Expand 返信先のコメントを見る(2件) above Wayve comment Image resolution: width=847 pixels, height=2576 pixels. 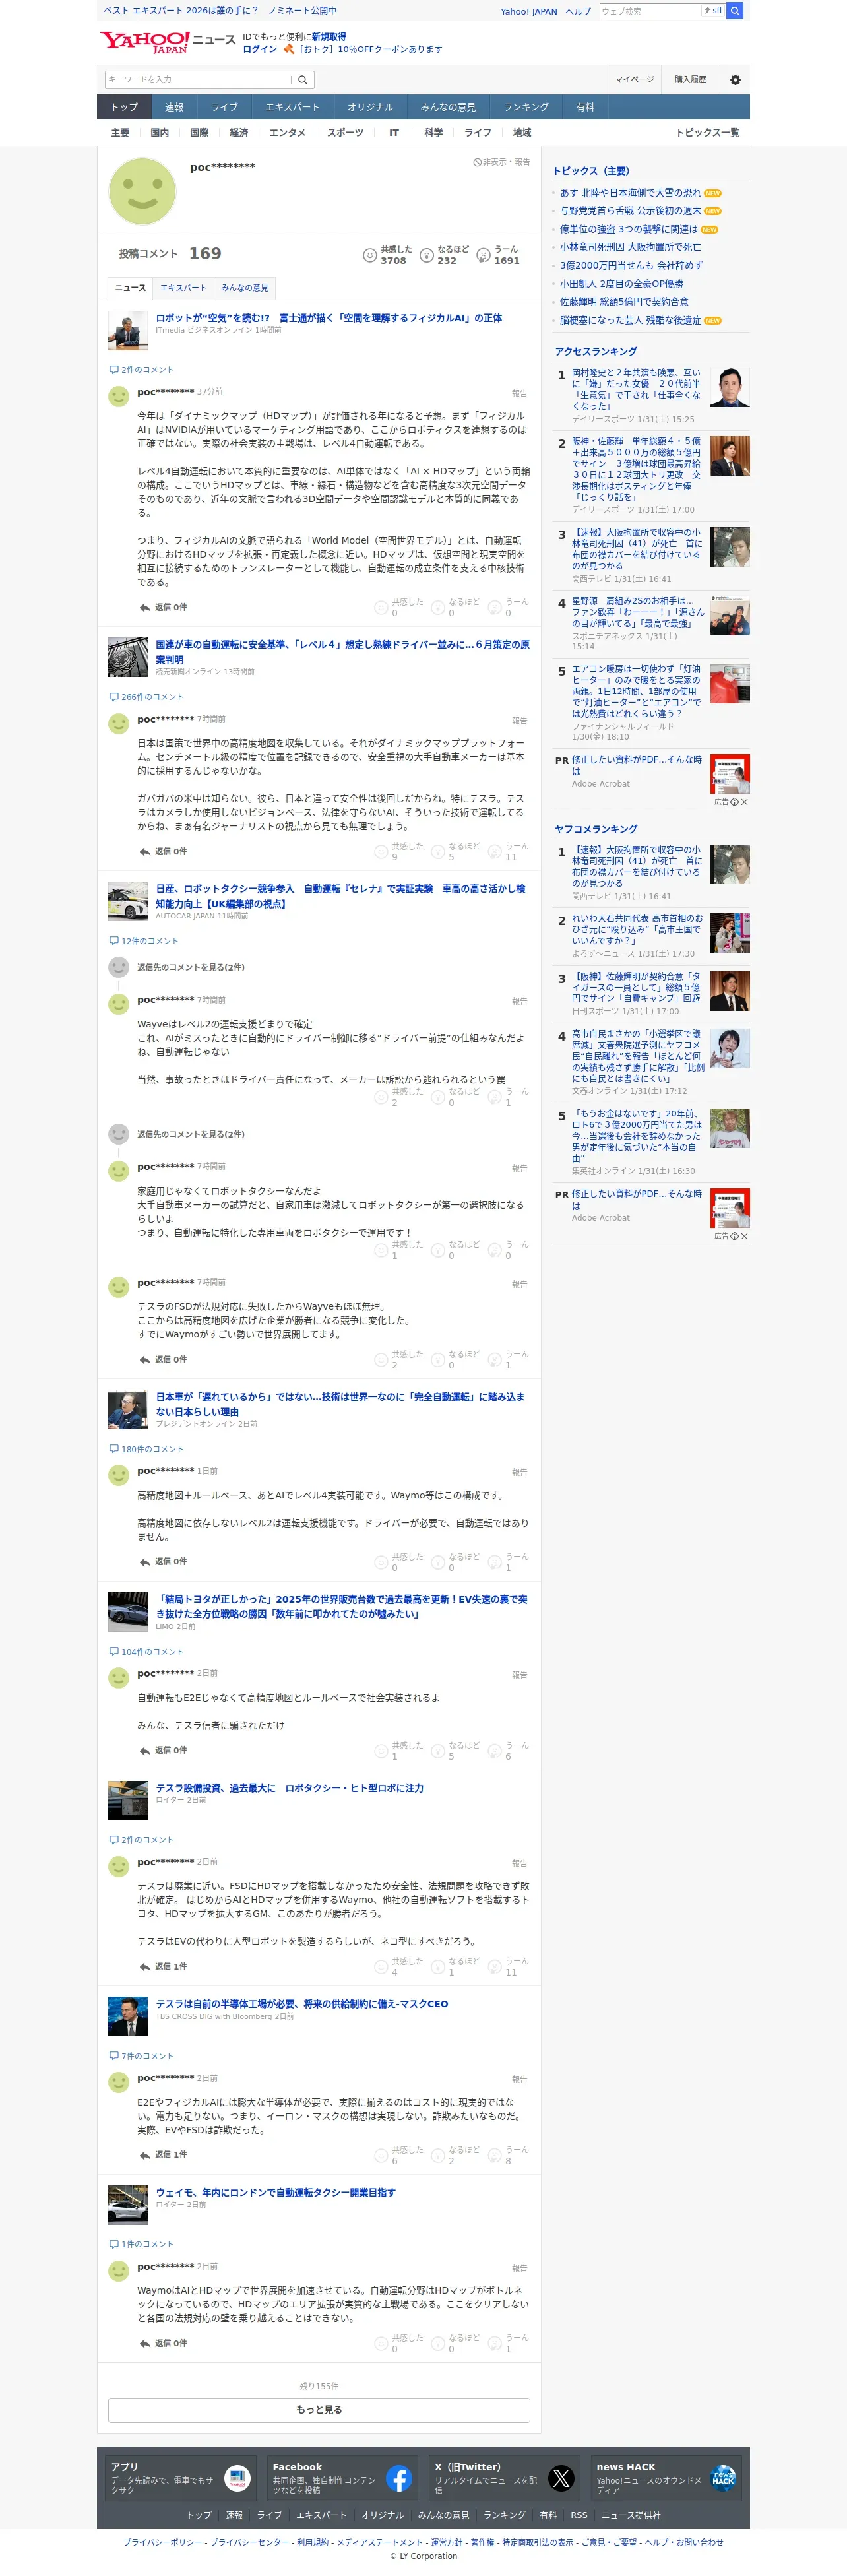coord(190,967)
